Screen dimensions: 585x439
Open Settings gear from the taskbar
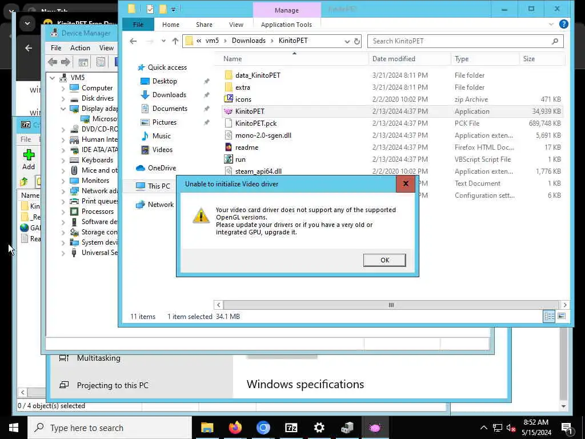[319, 428]
